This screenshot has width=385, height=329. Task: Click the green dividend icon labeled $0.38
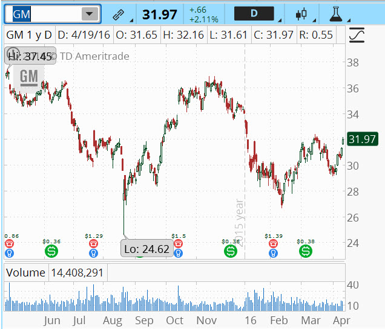click(x=306, y=251)
